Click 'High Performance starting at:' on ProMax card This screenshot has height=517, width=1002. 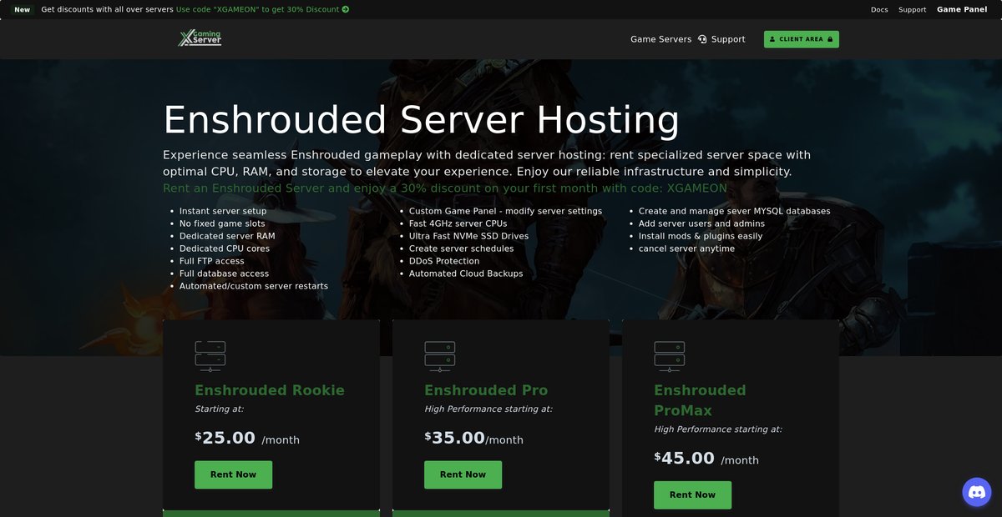pyautogui.click(x=718, y=429)
